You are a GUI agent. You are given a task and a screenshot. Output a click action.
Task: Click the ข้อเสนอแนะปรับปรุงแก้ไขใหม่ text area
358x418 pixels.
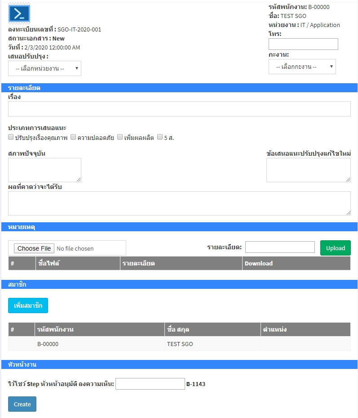[x=309, y=170]
